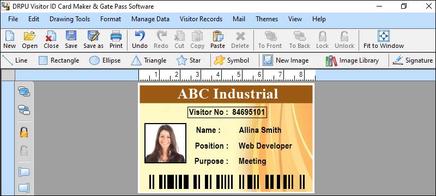Image resolution: width=436 pixels, height=196 pixels.
Task: Click the gold padlock in left sidebar
Action: click(24, 132)
